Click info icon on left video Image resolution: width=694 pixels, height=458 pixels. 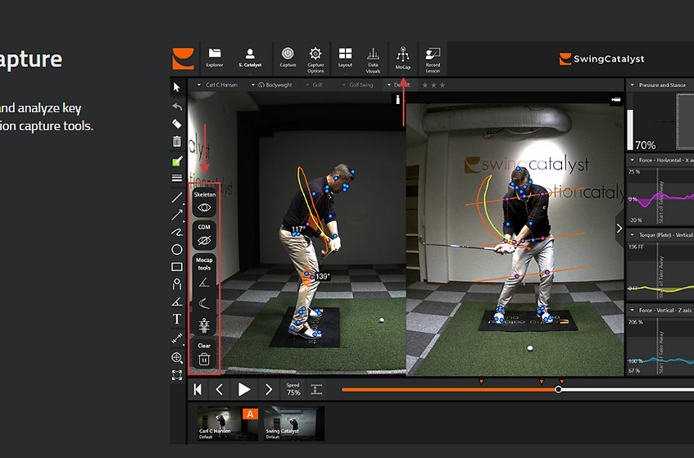[398, 100]
